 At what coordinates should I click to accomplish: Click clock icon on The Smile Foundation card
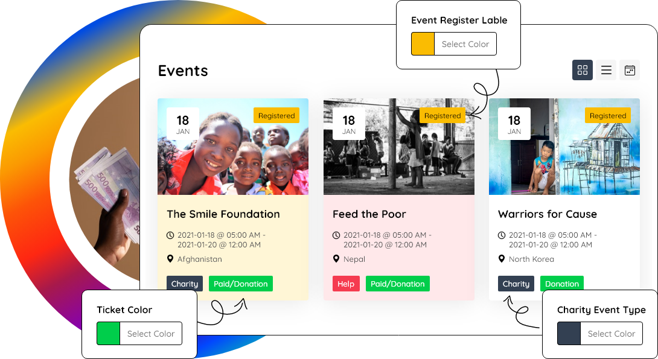click(170, 235)
